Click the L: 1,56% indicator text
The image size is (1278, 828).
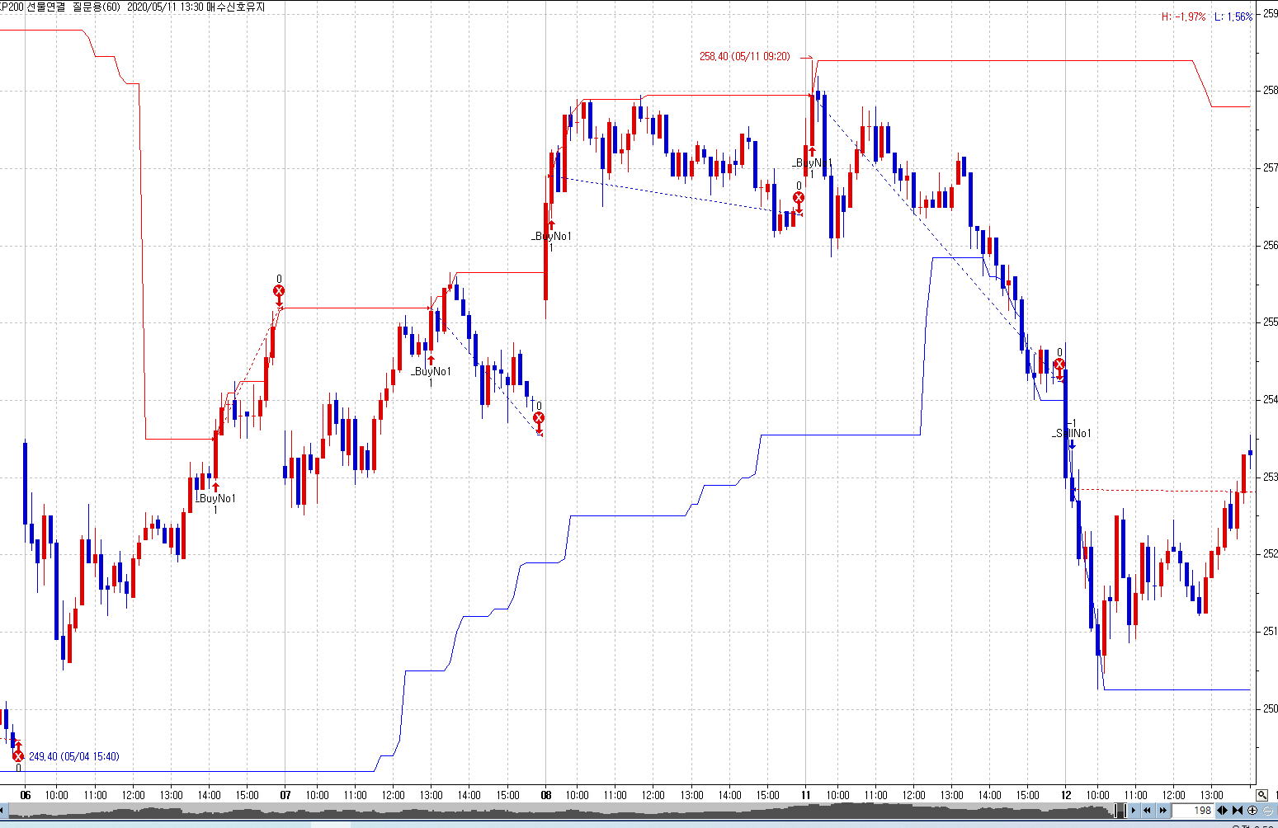tap(1233, 16)
